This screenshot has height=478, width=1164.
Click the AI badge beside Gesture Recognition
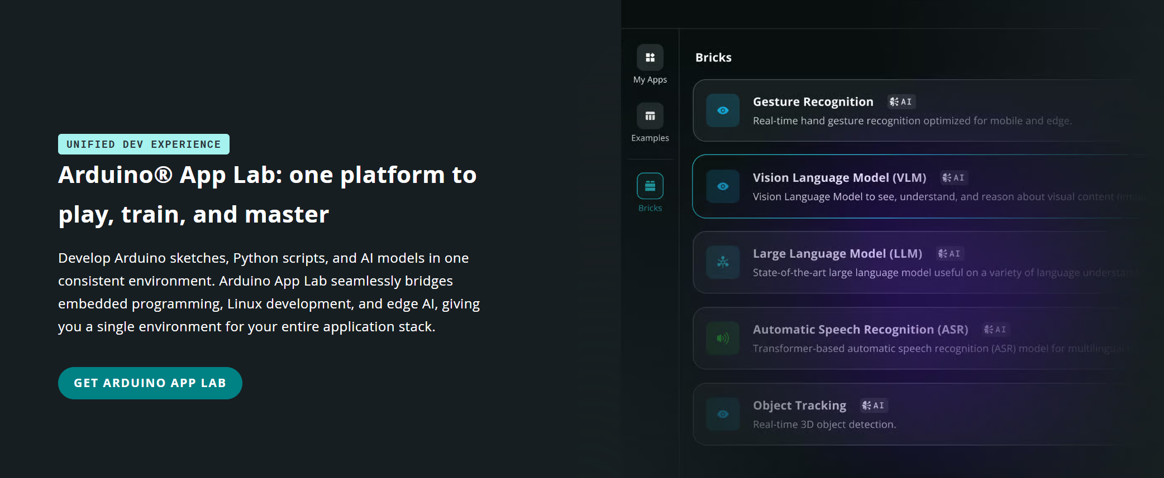[x=901, y=102]
